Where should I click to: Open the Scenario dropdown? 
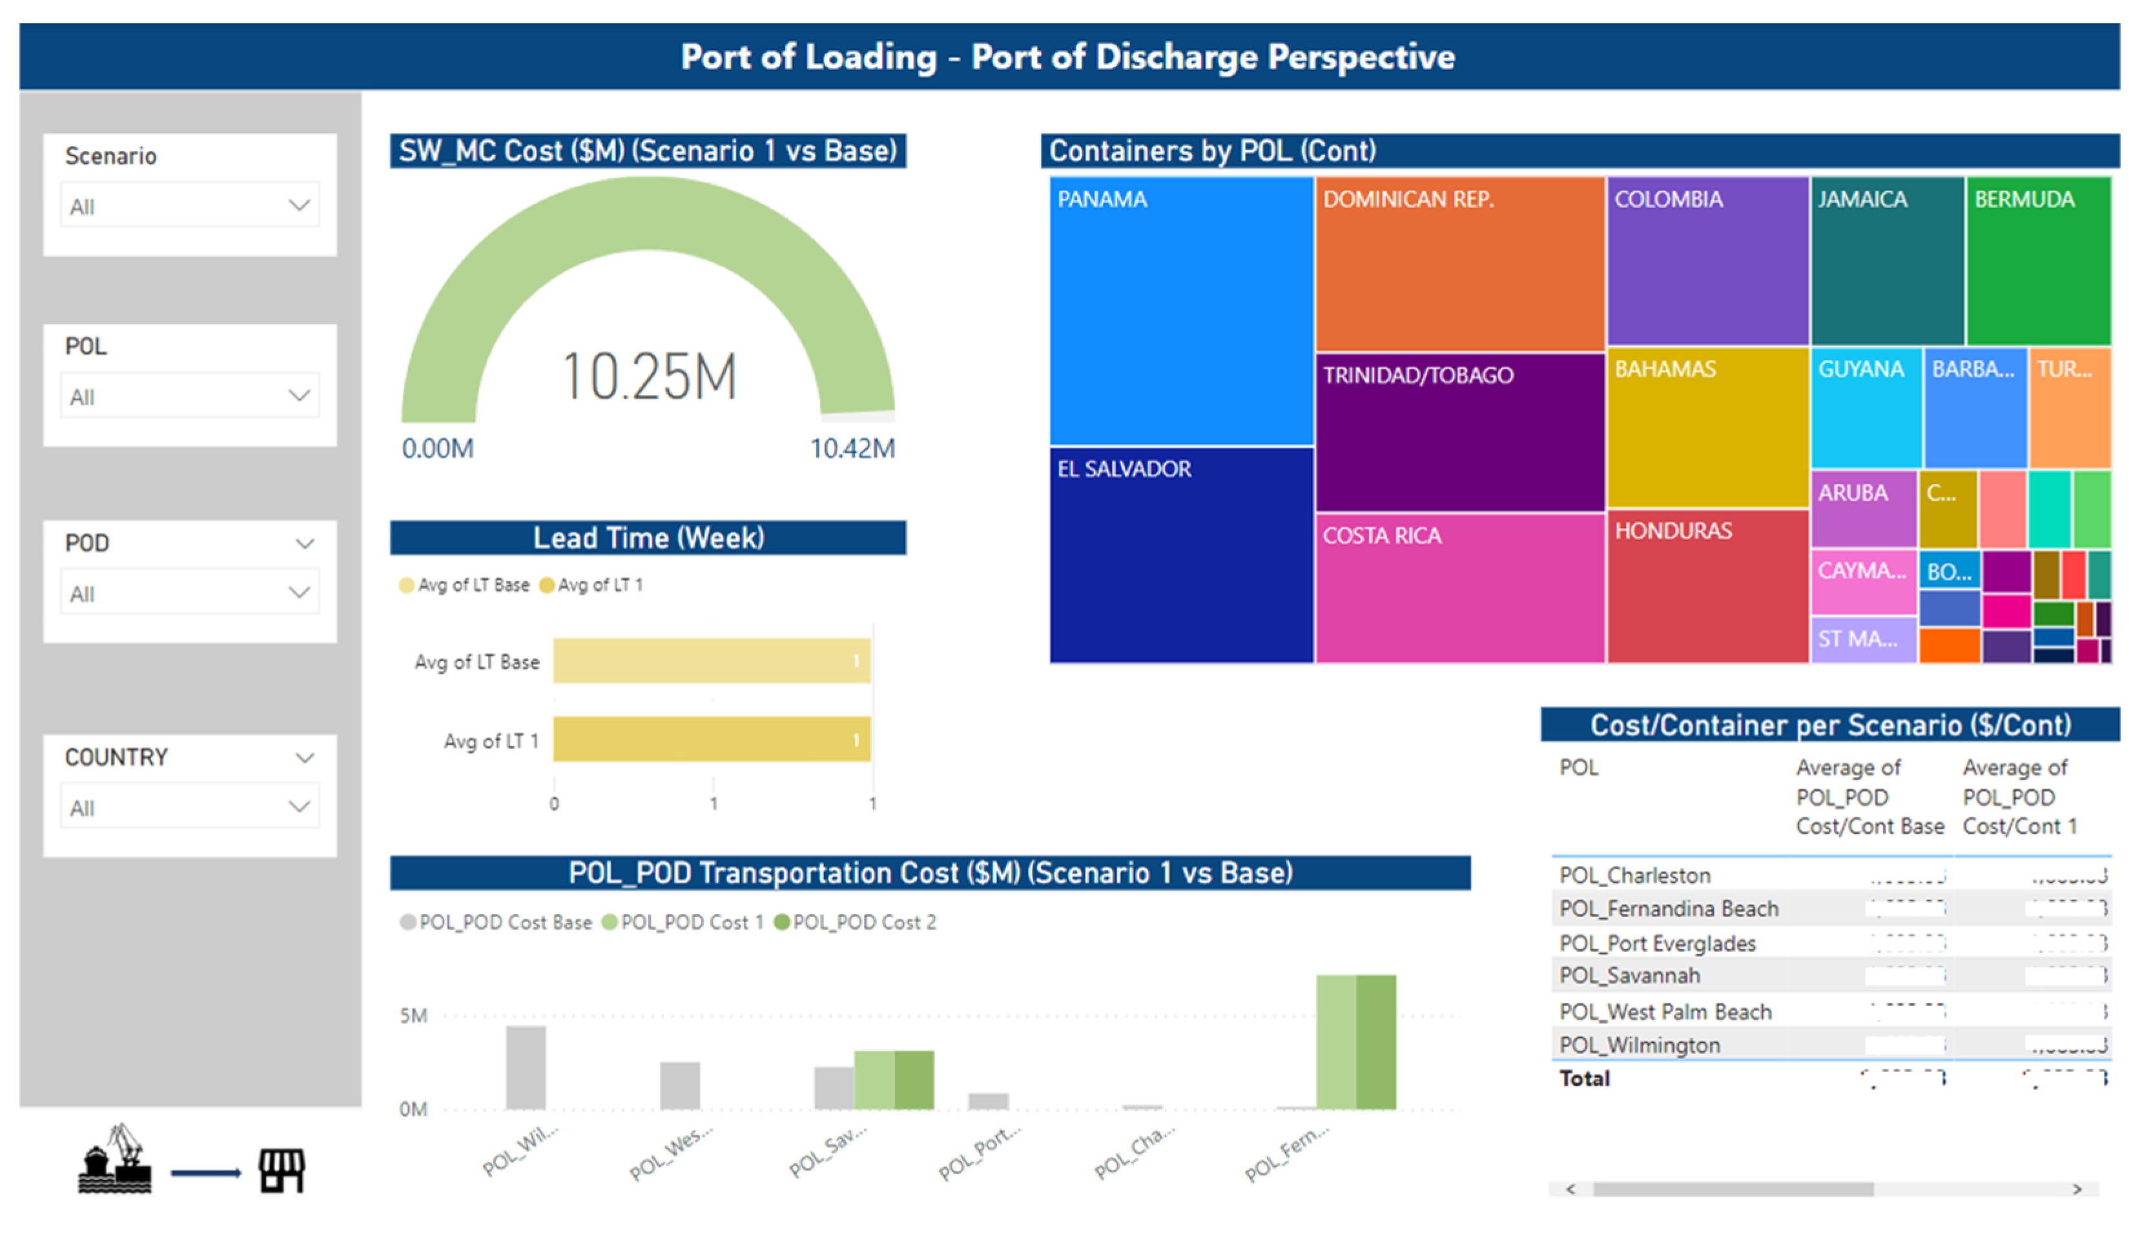click(x=190, y=206)
